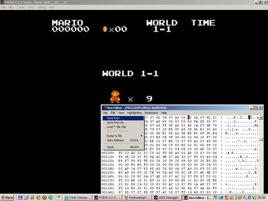Viewport: 268px width, 201px height.
Task: Open the Hex Editor Edit menu
Action: click(x=113, y=113)
